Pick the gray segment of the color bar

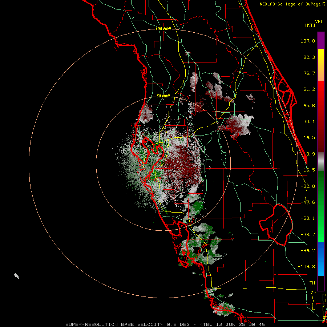pos(321,161)
